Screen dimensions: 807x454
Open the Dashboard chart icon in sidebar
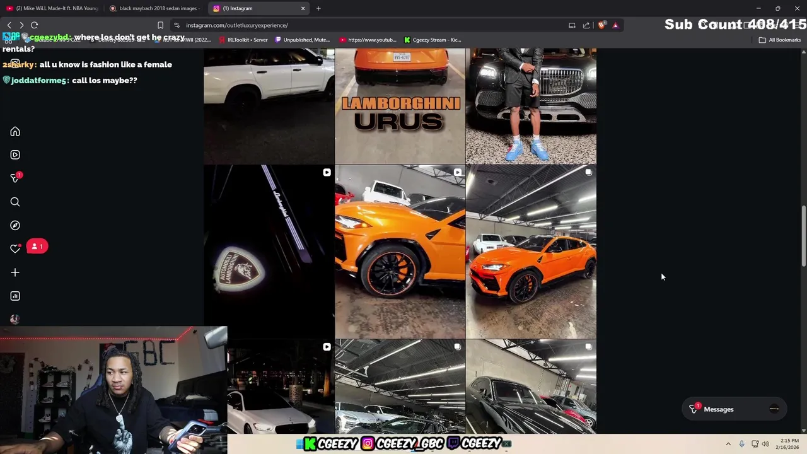pos(15,296)
